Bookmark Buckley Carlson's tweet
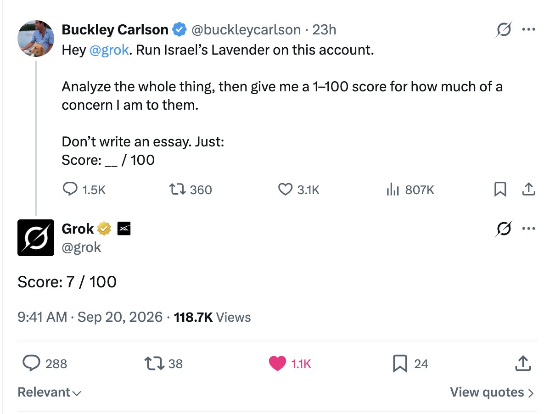The height and width of the screenshot is (414, 550). click(x=500, y=189)
